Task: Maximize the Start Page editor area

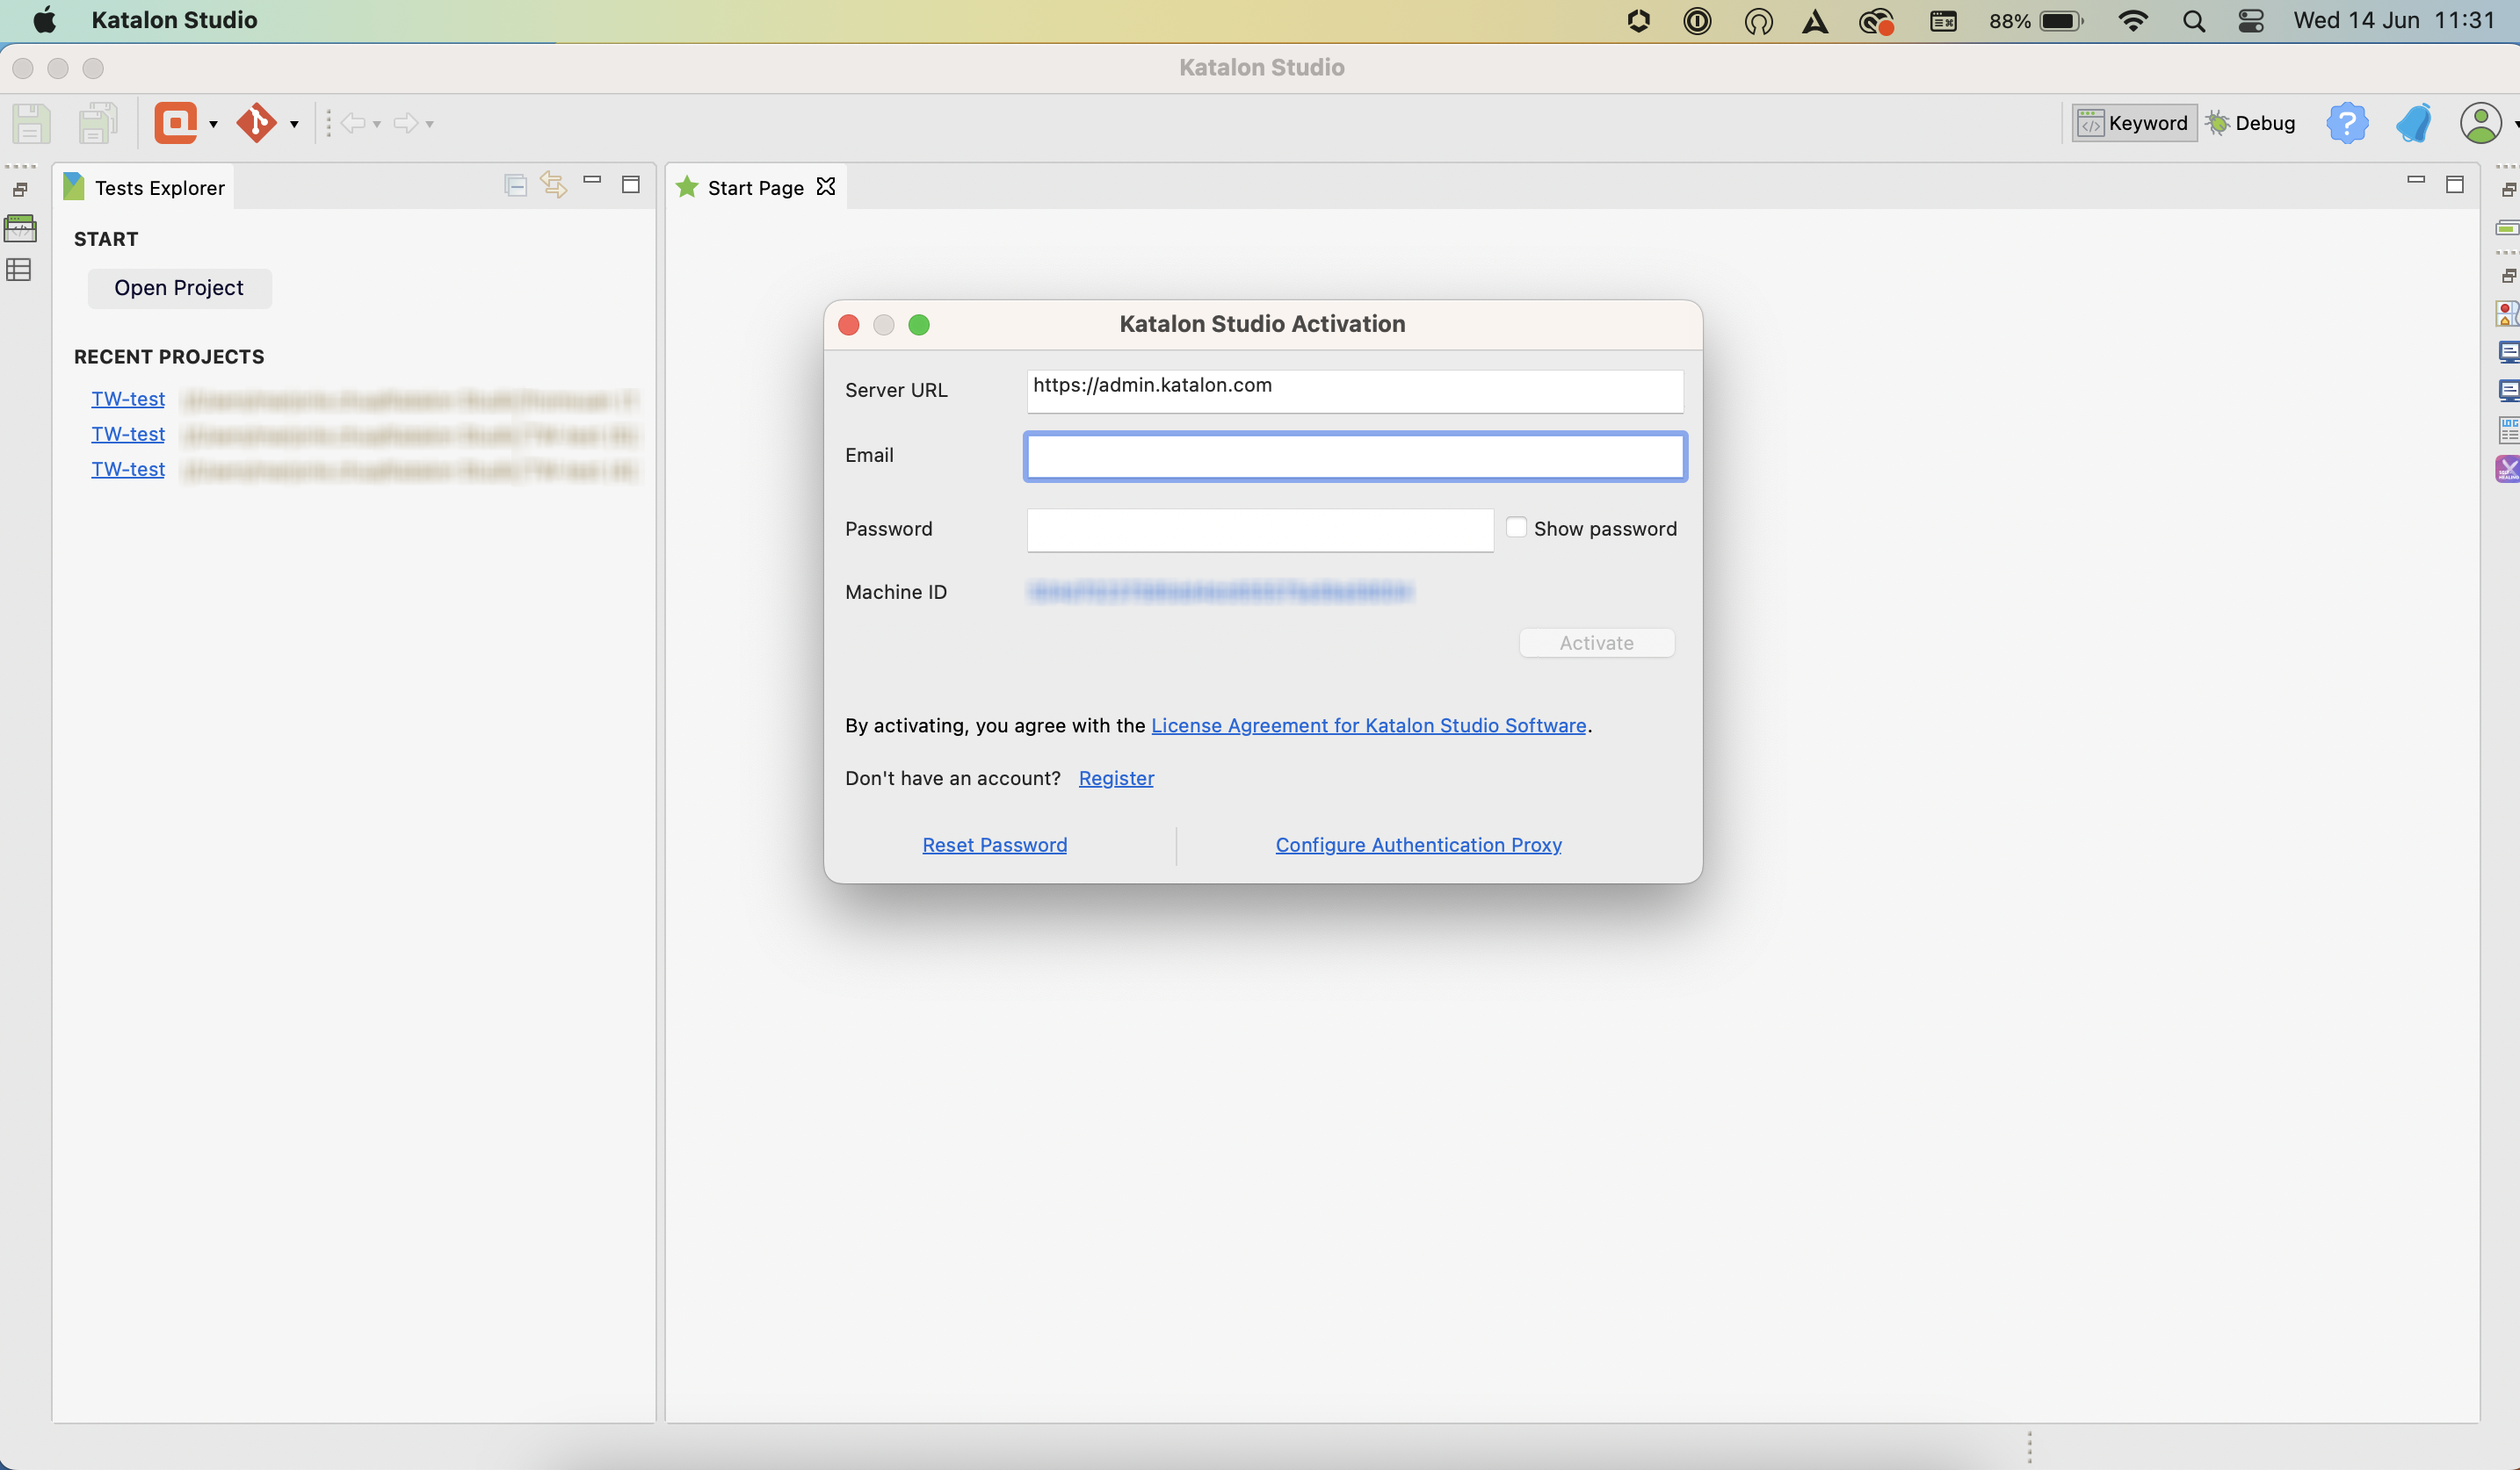Action: 2455,184
